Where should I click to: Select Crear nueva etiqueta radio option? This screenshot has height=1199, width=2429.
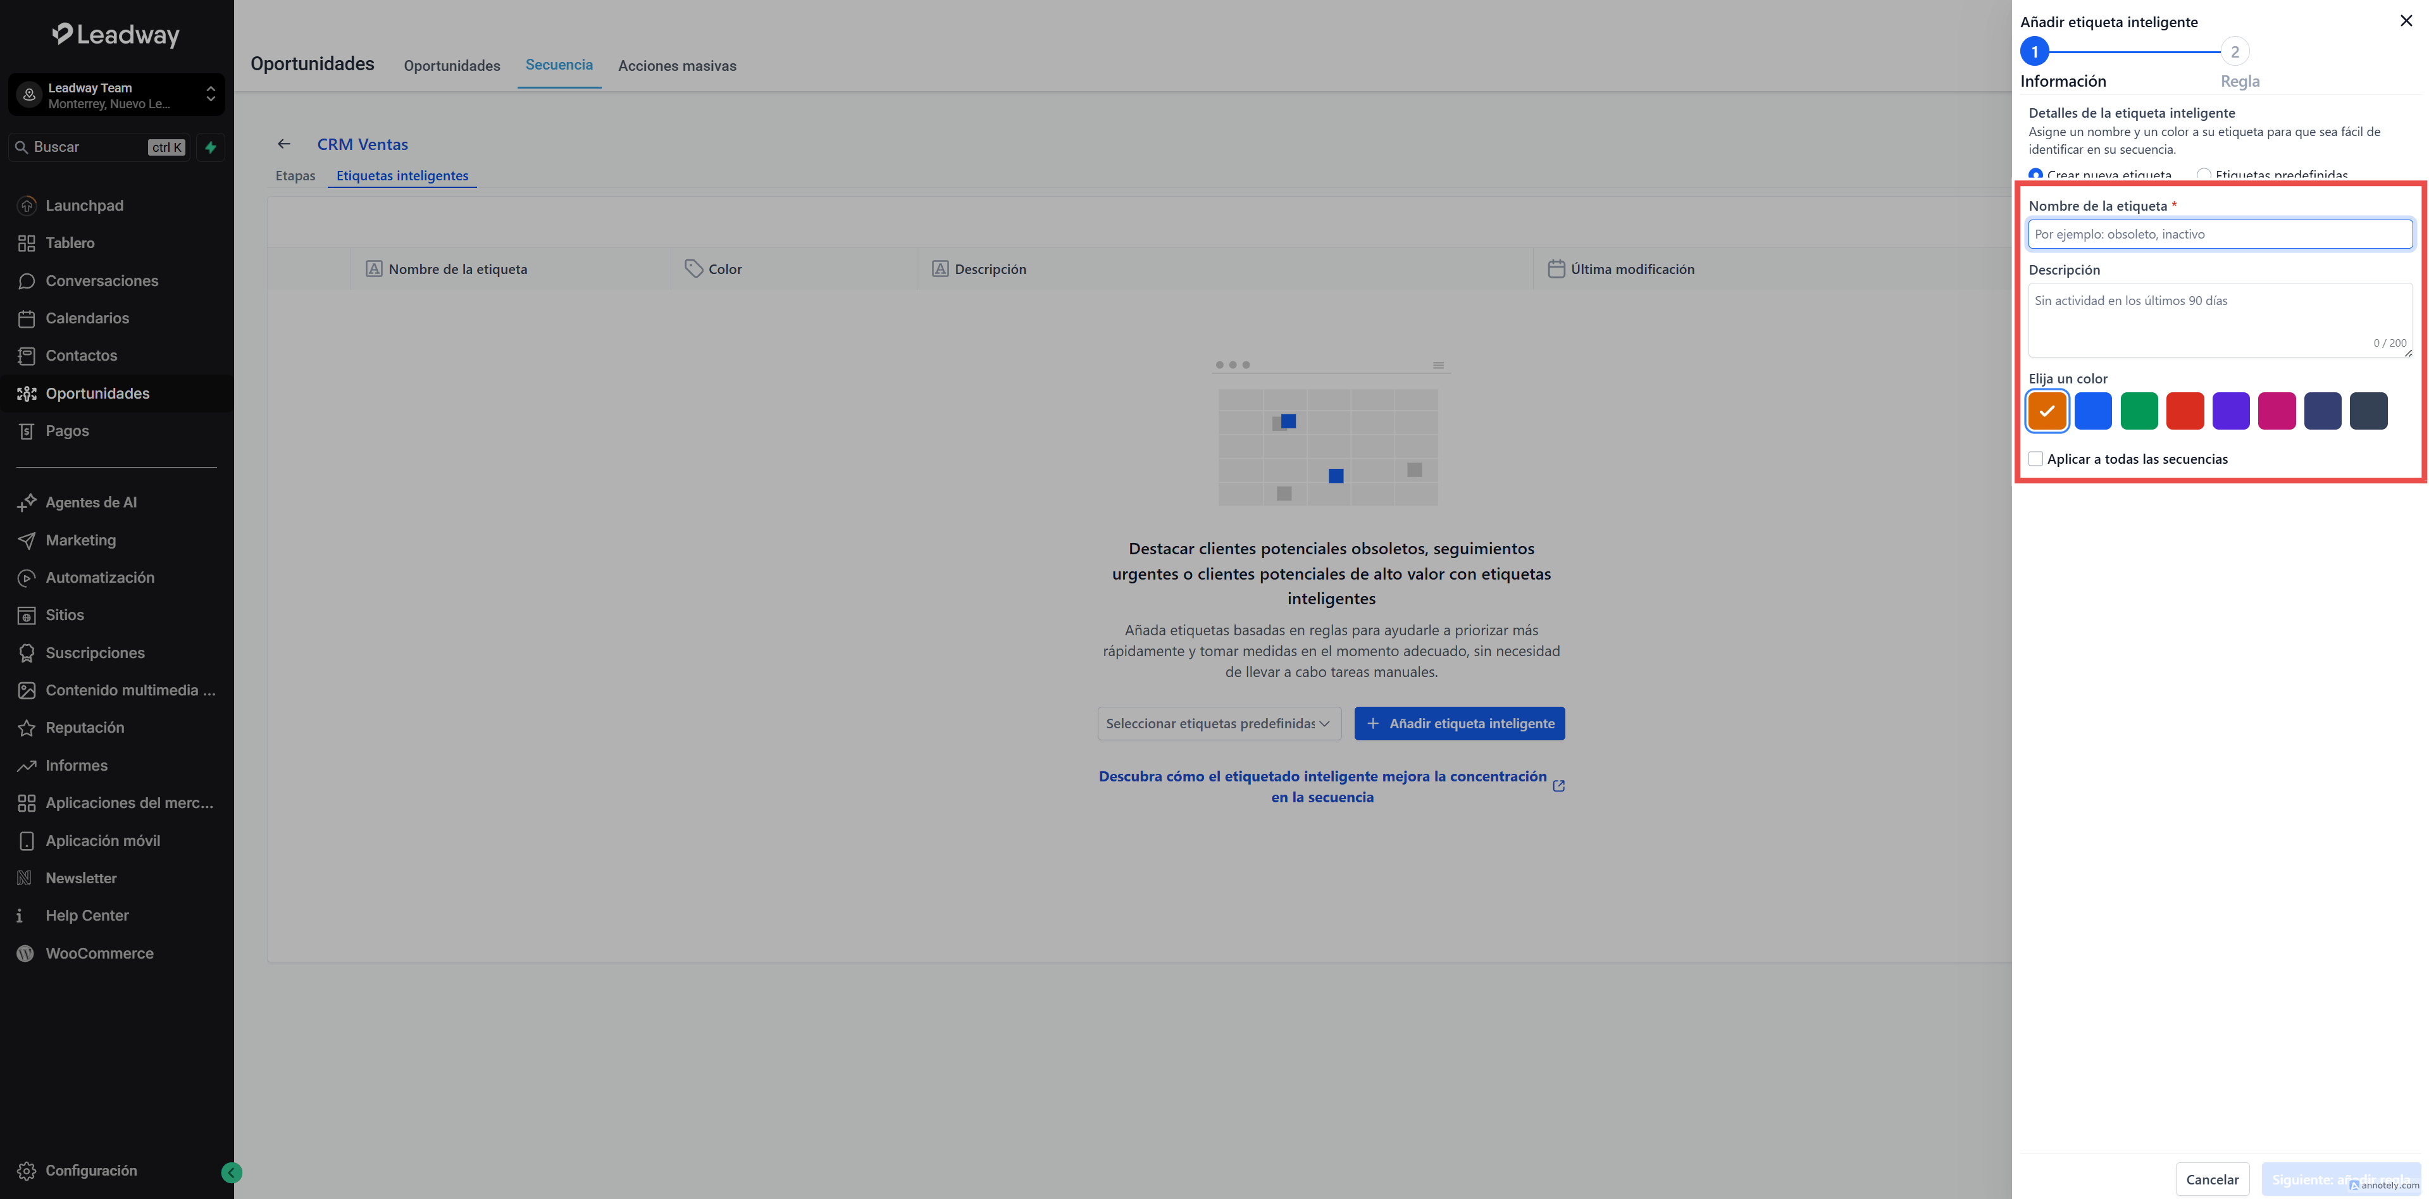[x=2036, y=175]
